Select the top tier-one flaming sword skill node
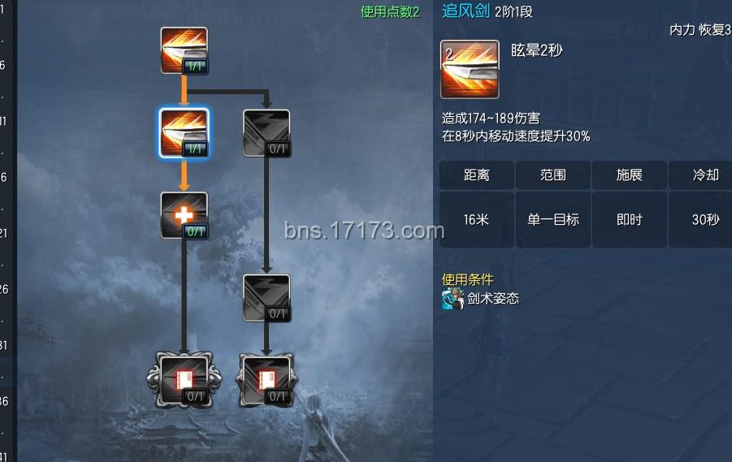The width and height of the screenshot is (732, 462). [x=184, y=50]
